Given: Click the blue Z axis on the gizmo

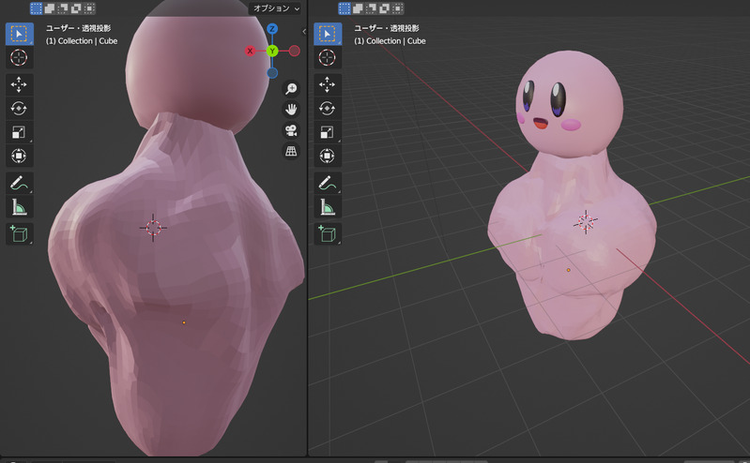Looking at the screenshot, I should tap(272, 29).
